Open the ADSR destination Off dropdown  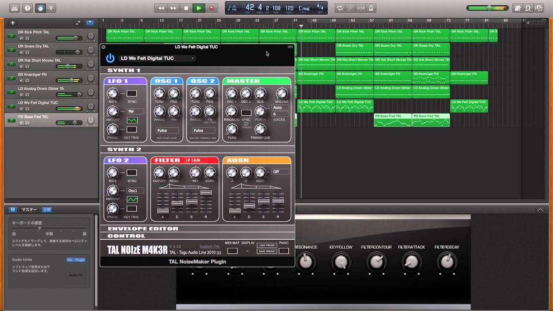280,172
